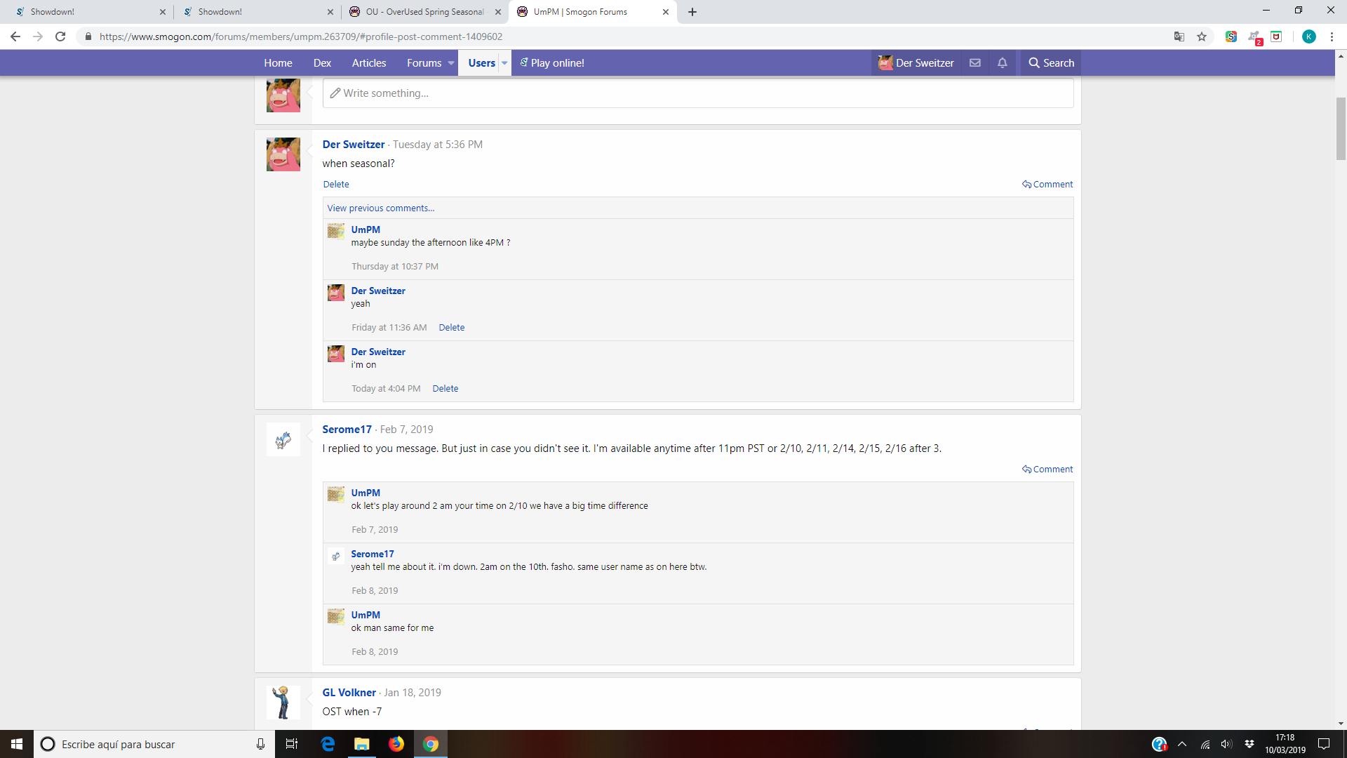Bookmark page with the star icon
This screenshot has height=758, width=1347.
click(1202, 36)
